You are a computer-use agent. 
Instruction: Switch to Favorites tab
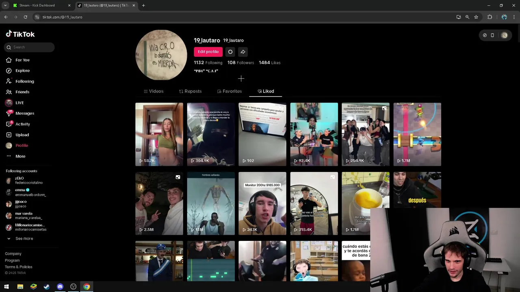pos(230,91)
